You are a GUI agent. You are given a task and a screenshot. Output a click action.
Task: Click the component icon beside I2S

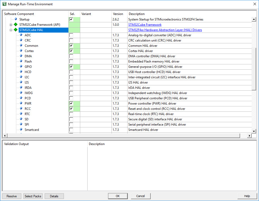[21, 82]
